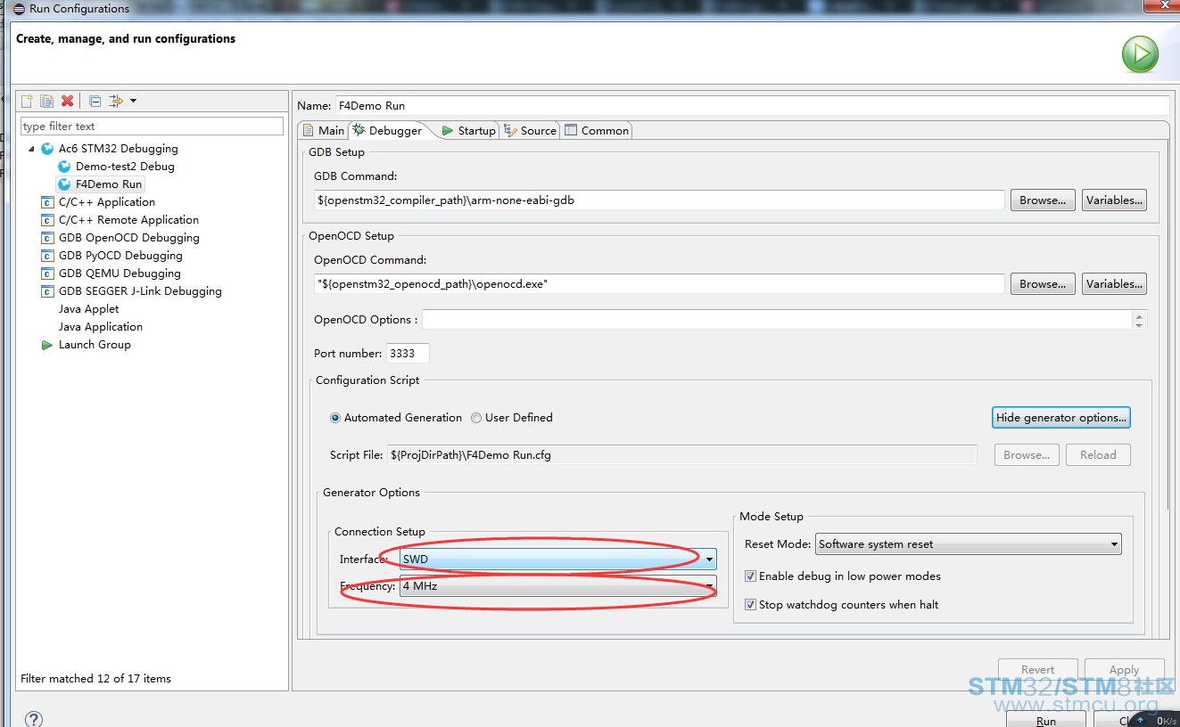Open the help question mark icon
Image resolution: width=1180 pixels, height=727 pixels.
click(33, 719)
